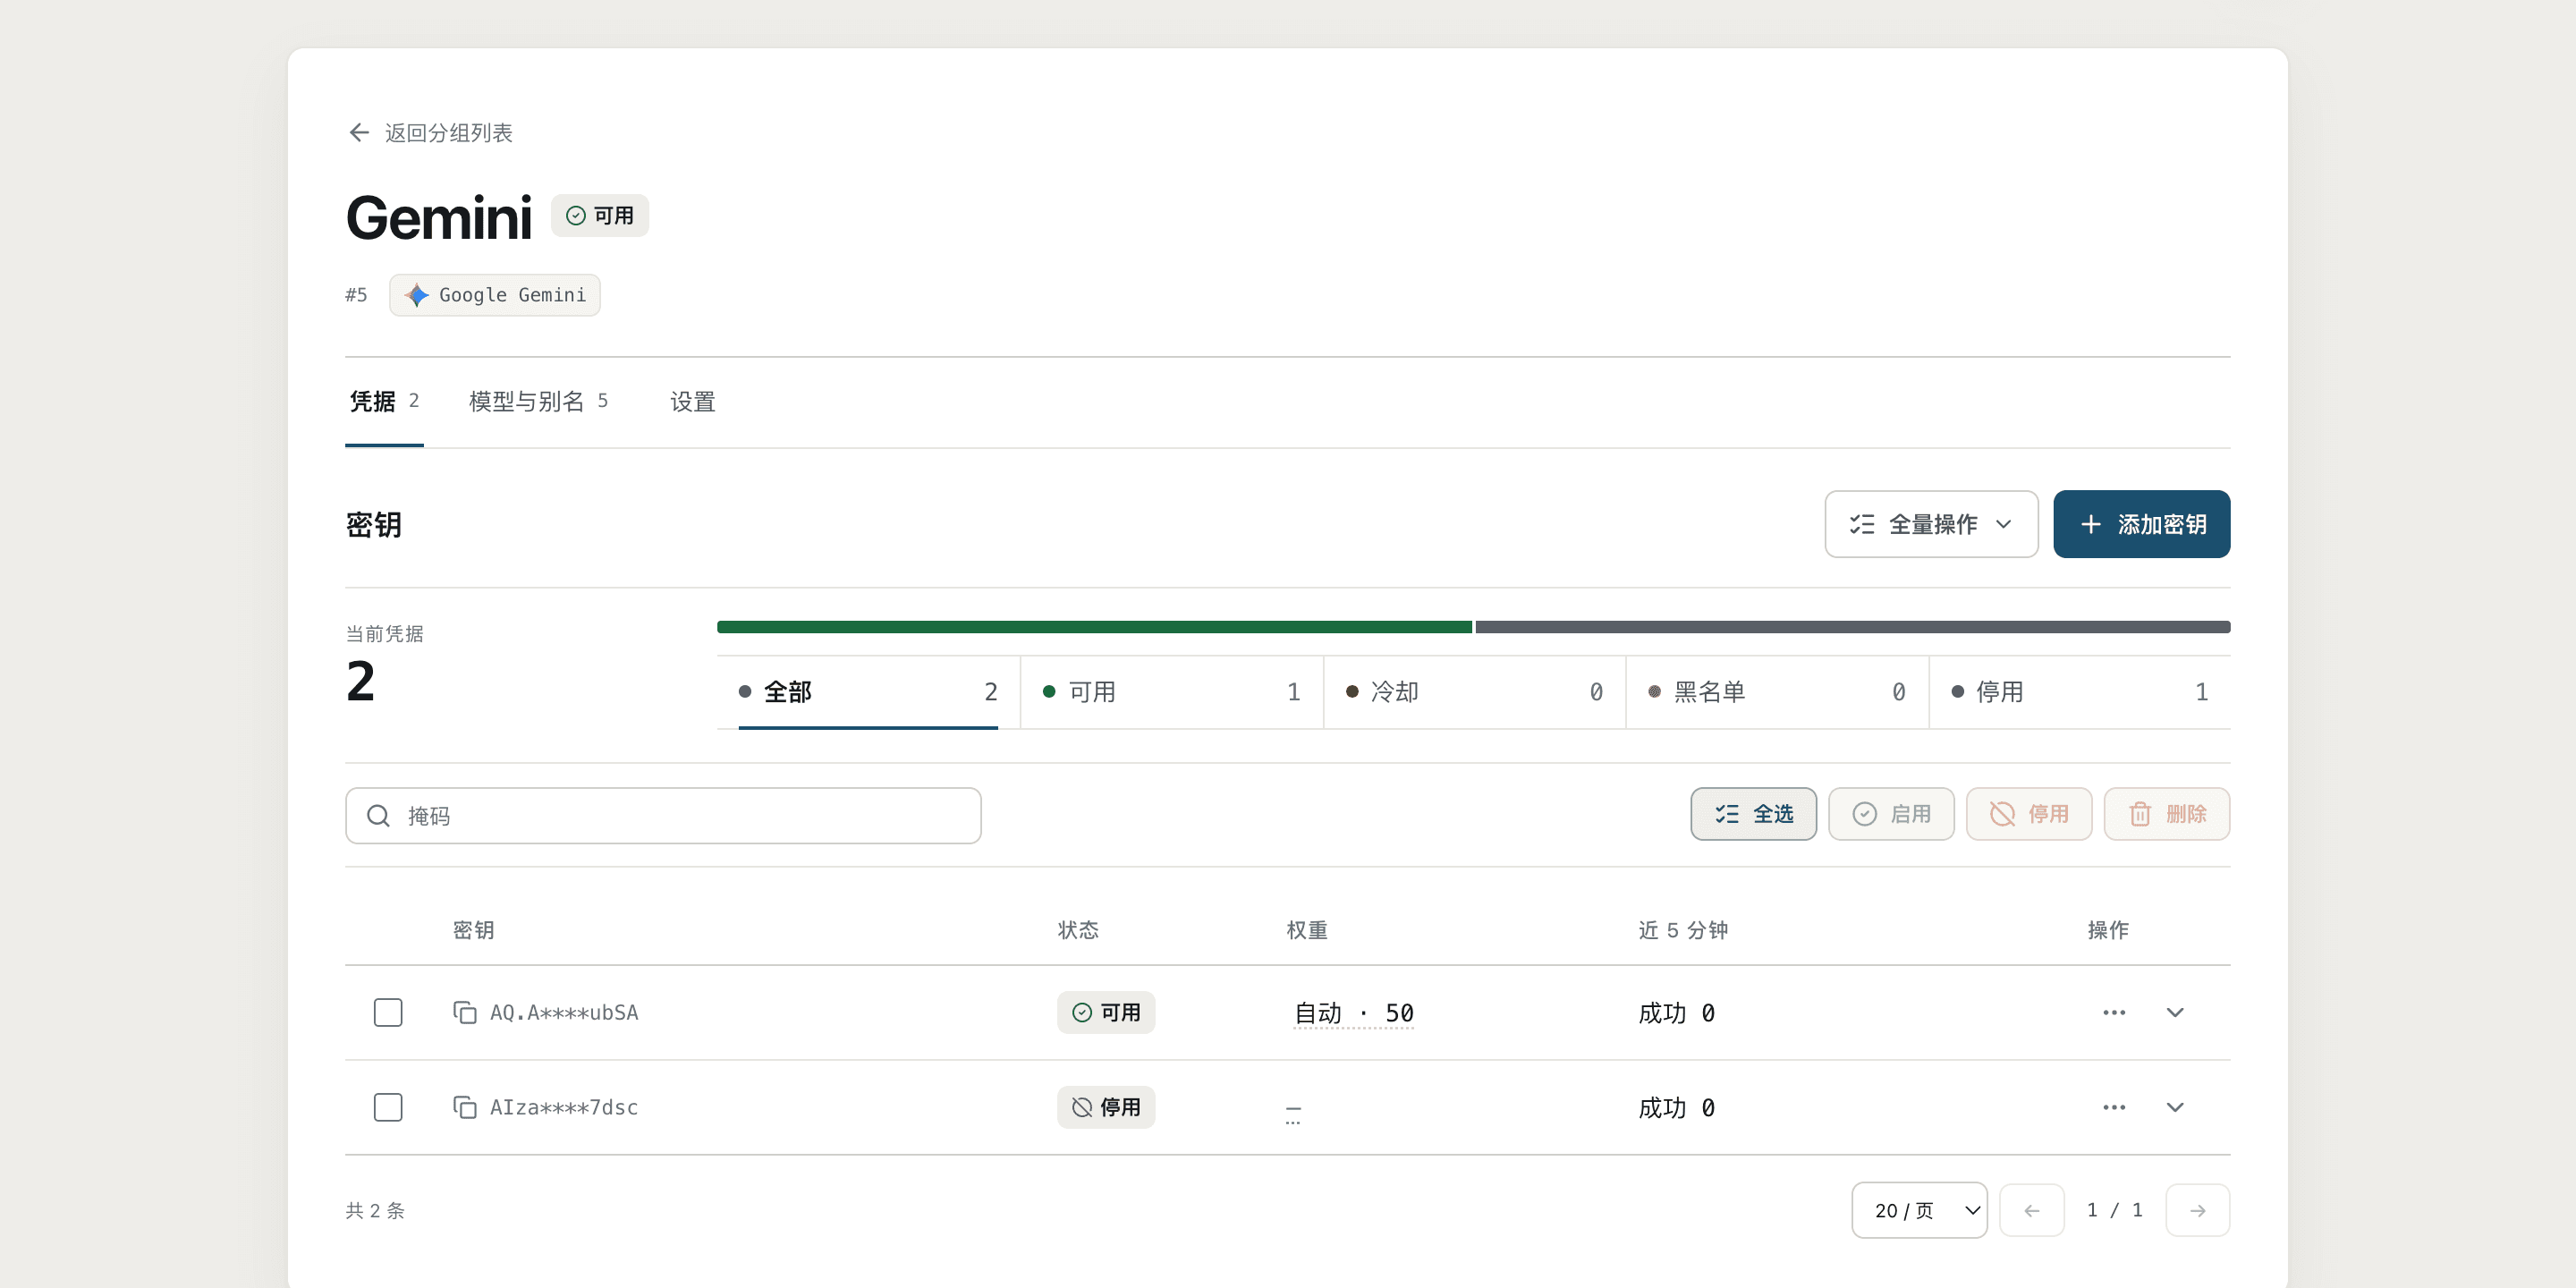Click the 停用 bulk action button
The image size is (2576, 1288).
click(x=2028, y=814)
